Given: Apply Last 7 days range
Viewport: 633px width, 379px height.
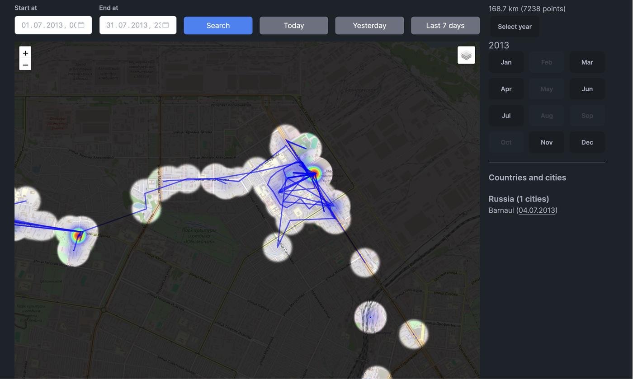Looking at the screenshot, I should tap(445, 26).
